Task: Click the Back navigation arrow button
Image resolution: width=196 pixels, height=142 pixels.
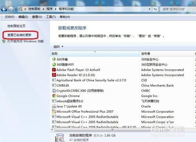Action: [4, 9]
